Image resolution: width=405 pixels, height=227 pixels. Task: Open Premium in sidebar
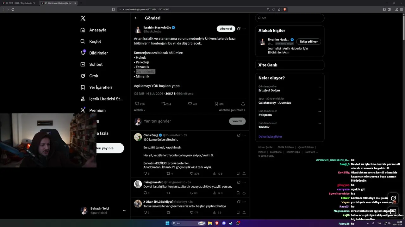(x=93, y=110)
